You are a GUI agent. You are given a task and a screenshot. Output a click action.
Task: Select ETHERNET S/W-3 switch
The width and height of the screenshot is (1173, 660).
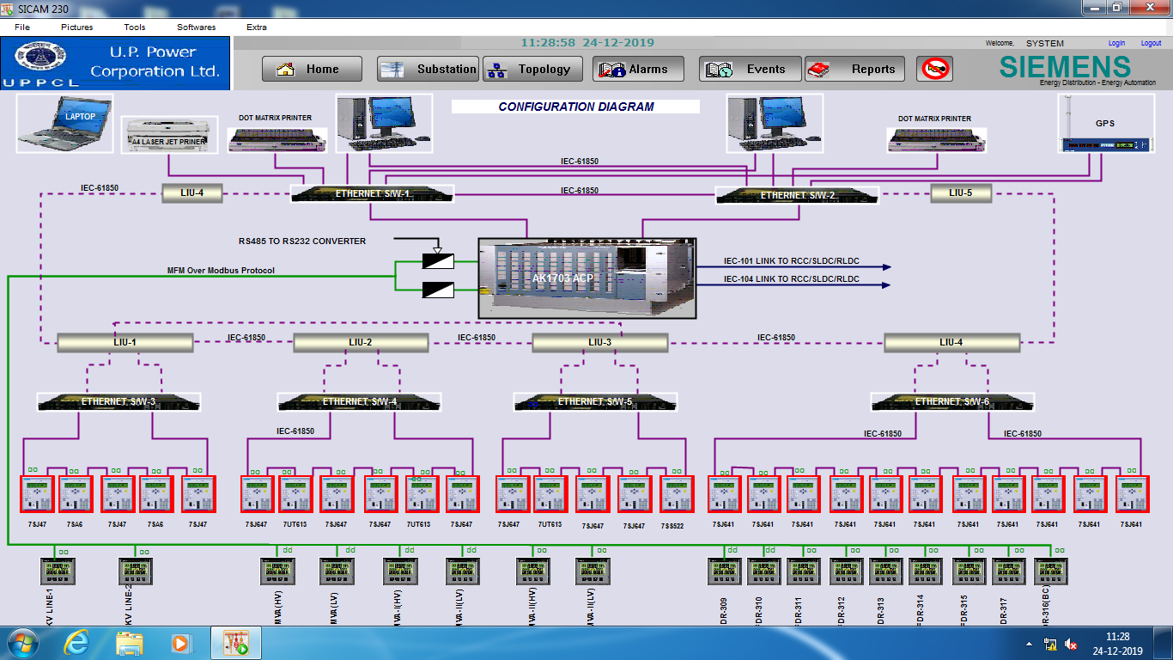pyautogui.click(x=119, y=401)
